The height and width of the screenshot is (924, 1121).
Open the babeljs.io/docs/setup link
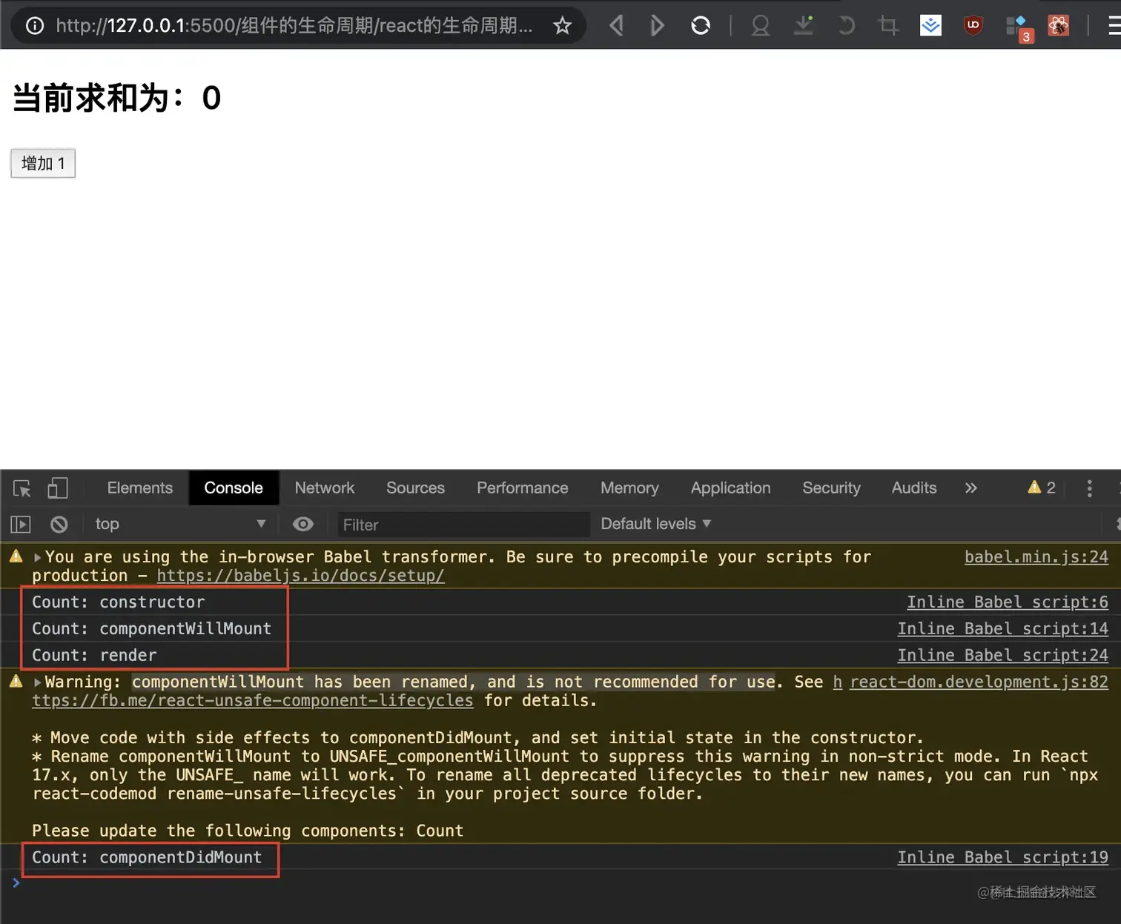[x=300, y=576]
